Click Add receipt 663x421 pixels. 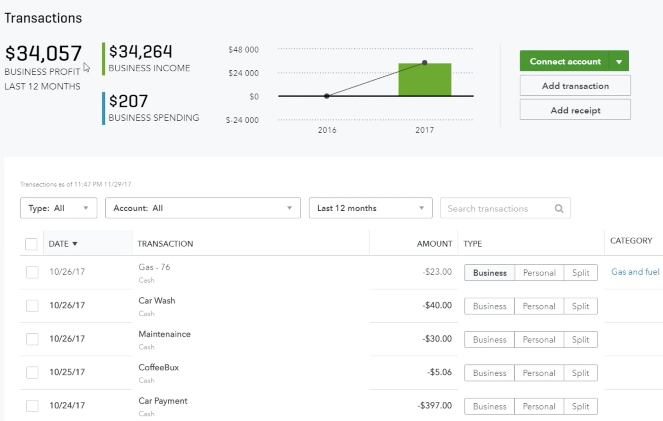tap(575, 110)
